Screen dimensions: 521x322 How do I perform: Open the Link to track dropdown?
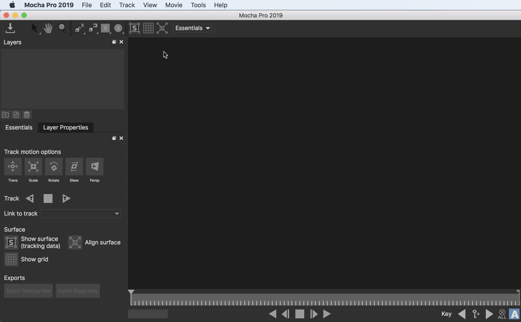click(x=80, y=214)
